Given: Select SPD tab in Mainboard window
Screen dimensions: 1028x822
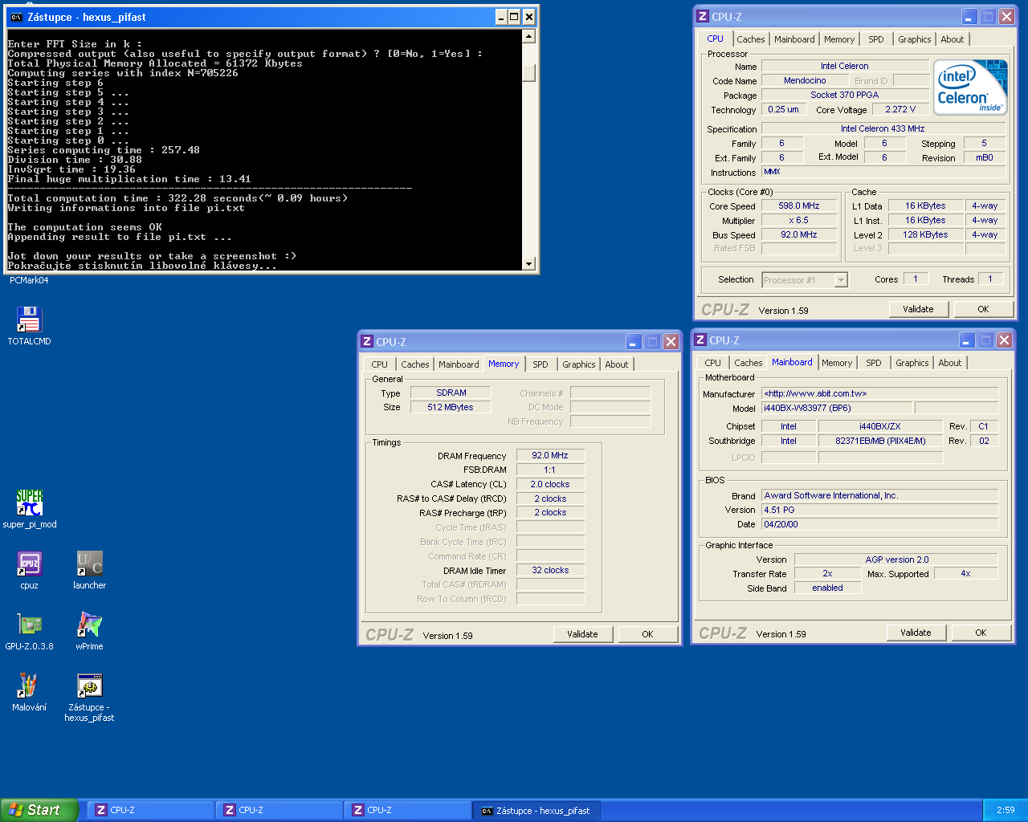Looking at the screenshot, I should [x=874, y=363].
